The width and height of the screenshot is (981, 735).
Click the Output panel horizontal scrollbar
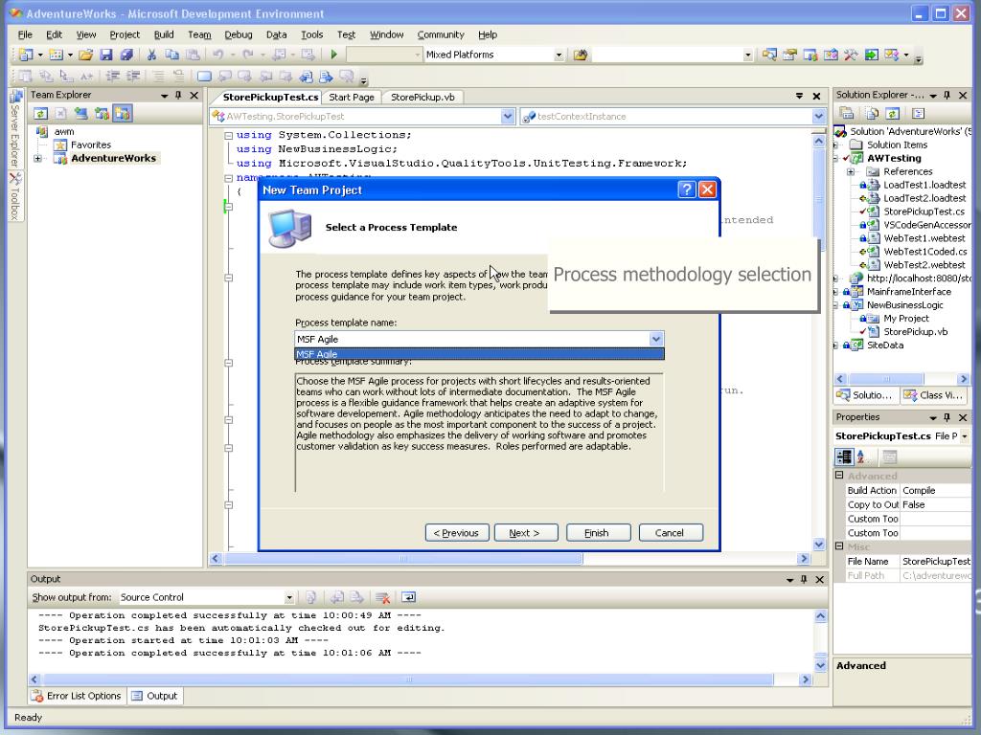(408, 679)
